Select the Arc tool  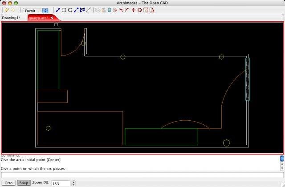click(x=76, y=10)
